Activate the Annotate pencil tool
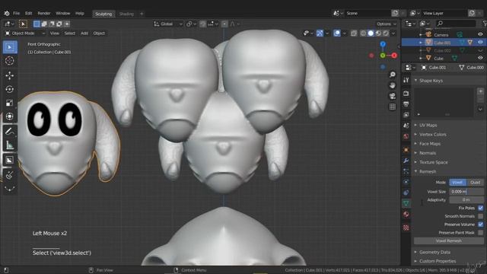 pyautogui.click(x=10, y=132)
